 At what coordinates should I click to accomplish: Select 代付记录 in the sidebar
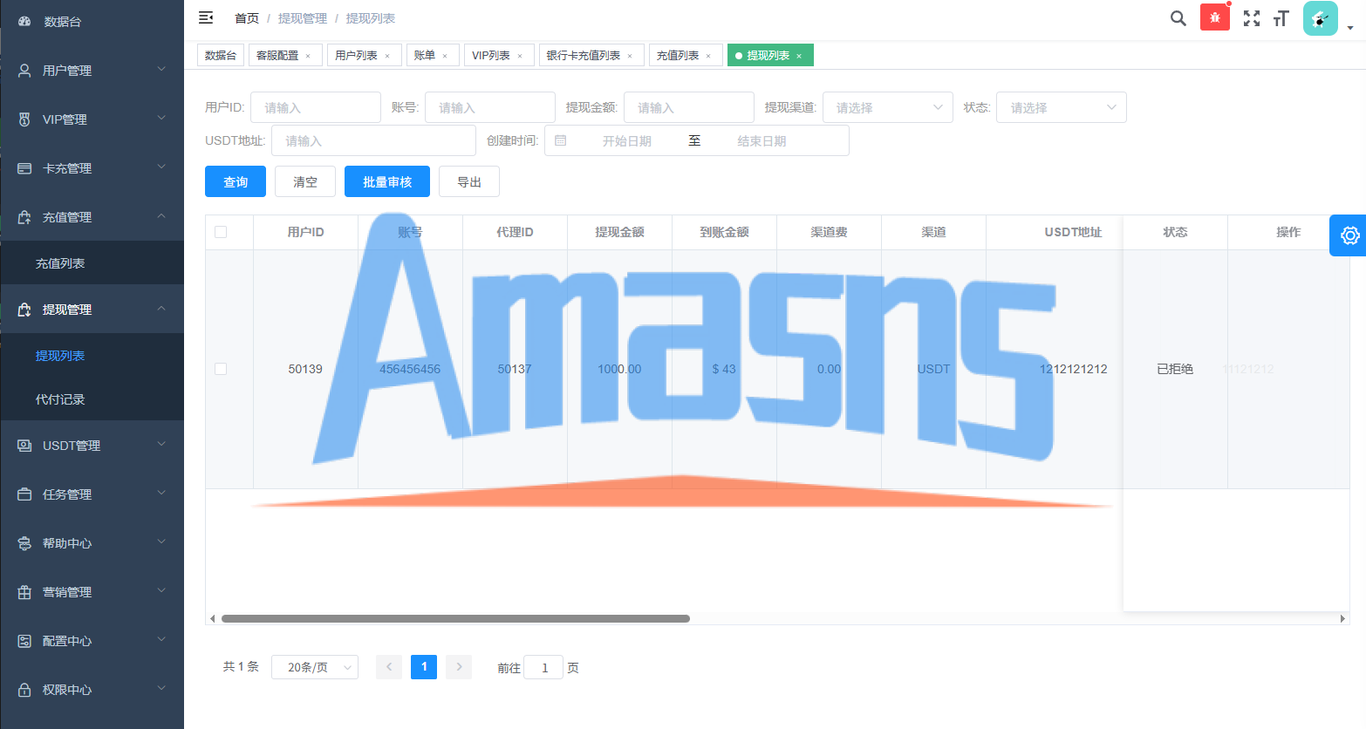[x=60, y=399]
